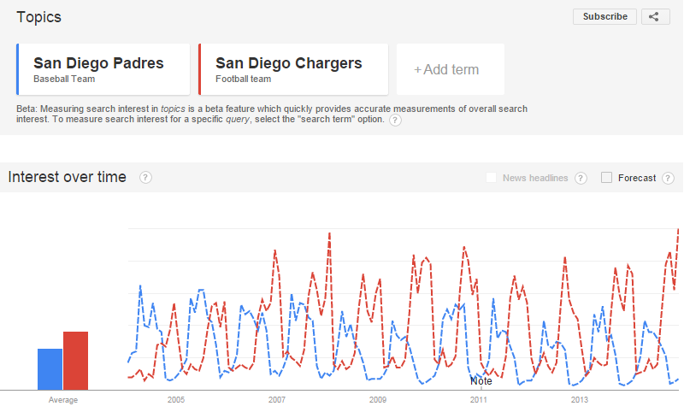This screenshot has width=684, height=412.
Task: Enable the Forecast checkbox
Action: point(606,178)
